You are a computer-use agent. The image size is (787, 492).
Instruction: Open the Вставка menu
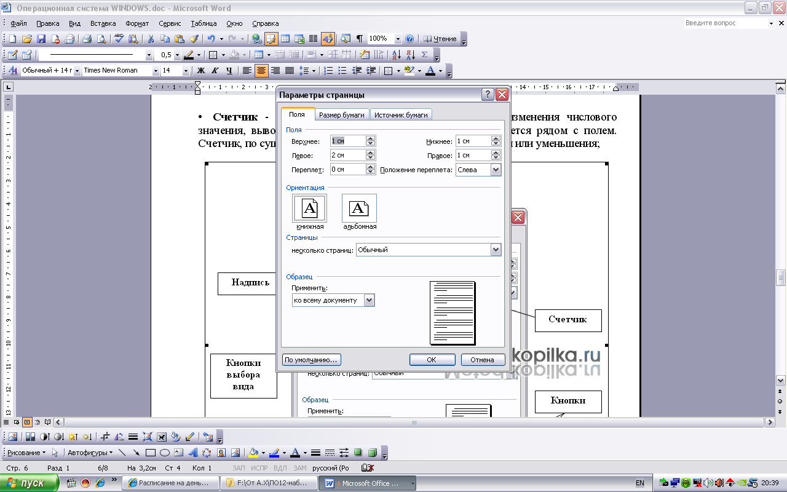click(x=103, y=23)
